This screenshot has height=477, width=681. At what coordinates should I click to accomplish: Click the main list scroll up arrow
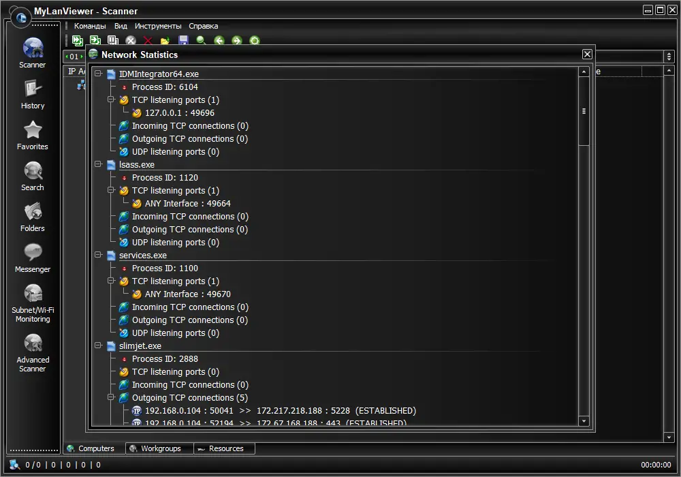[x=669, y=70]
